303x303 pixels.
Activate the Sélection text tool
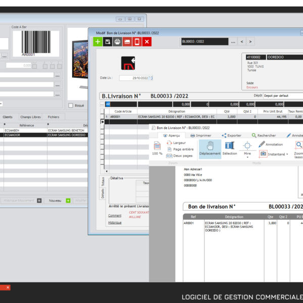[x=229, y=148]
